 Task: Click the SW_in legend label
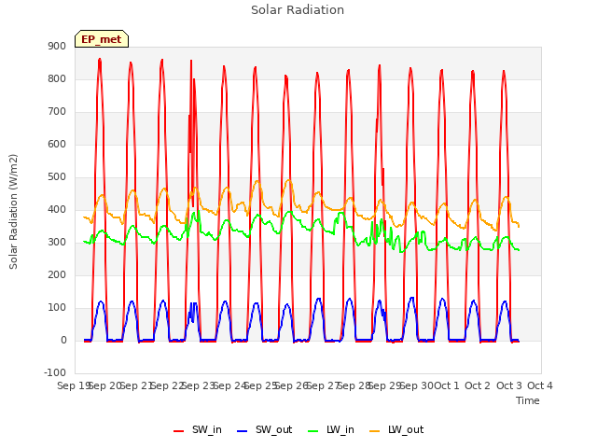(207, 429)
